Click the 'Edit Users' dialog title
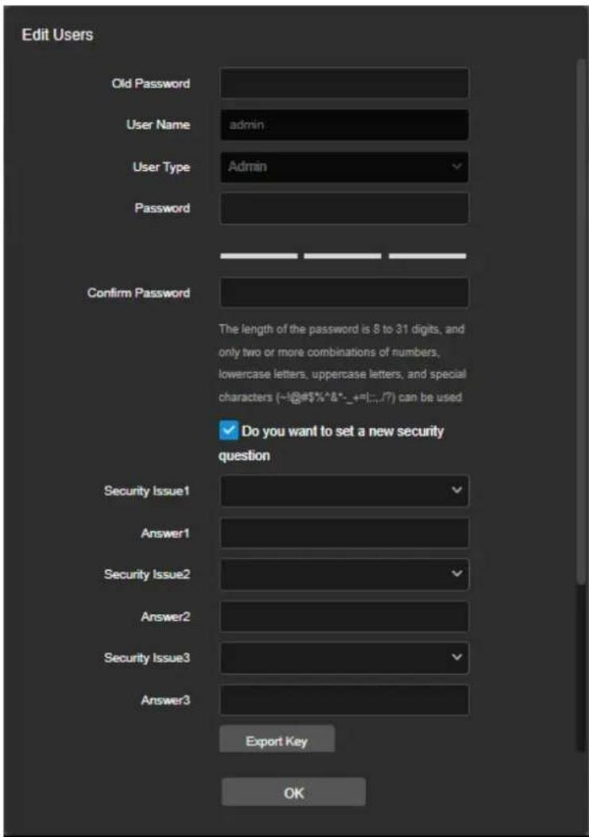This screenshot has width=589, height=837. [57, 35]
